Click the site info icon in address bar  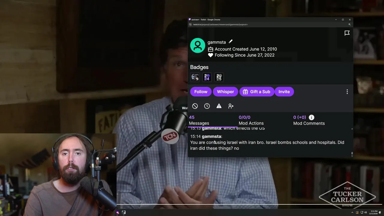pos(190,24)
